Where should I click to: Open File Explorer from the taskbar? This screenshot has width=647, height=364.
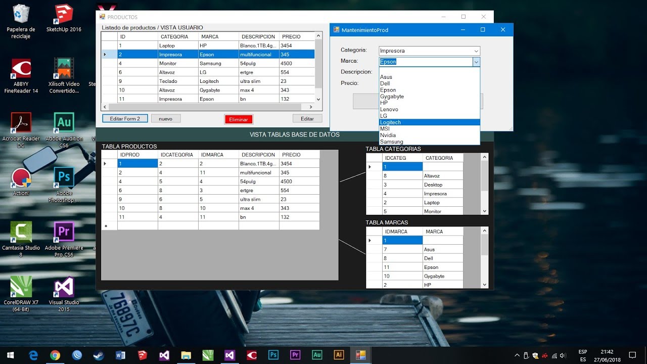coord(186,355)
